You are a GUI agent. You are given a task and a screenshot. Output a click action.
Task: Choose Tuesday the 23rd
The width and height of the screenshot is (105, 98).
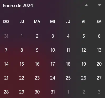37,78
